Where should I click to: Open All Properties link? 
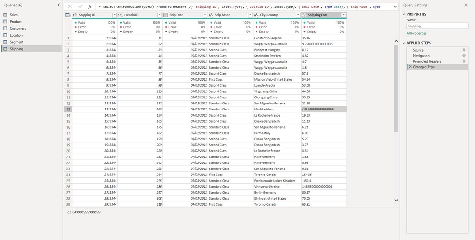416,33
